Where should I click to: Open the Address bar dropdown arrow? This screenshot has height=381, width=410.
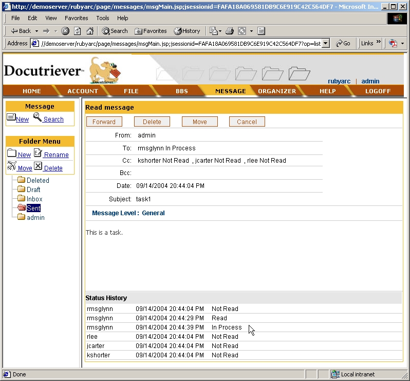[325, 44]
